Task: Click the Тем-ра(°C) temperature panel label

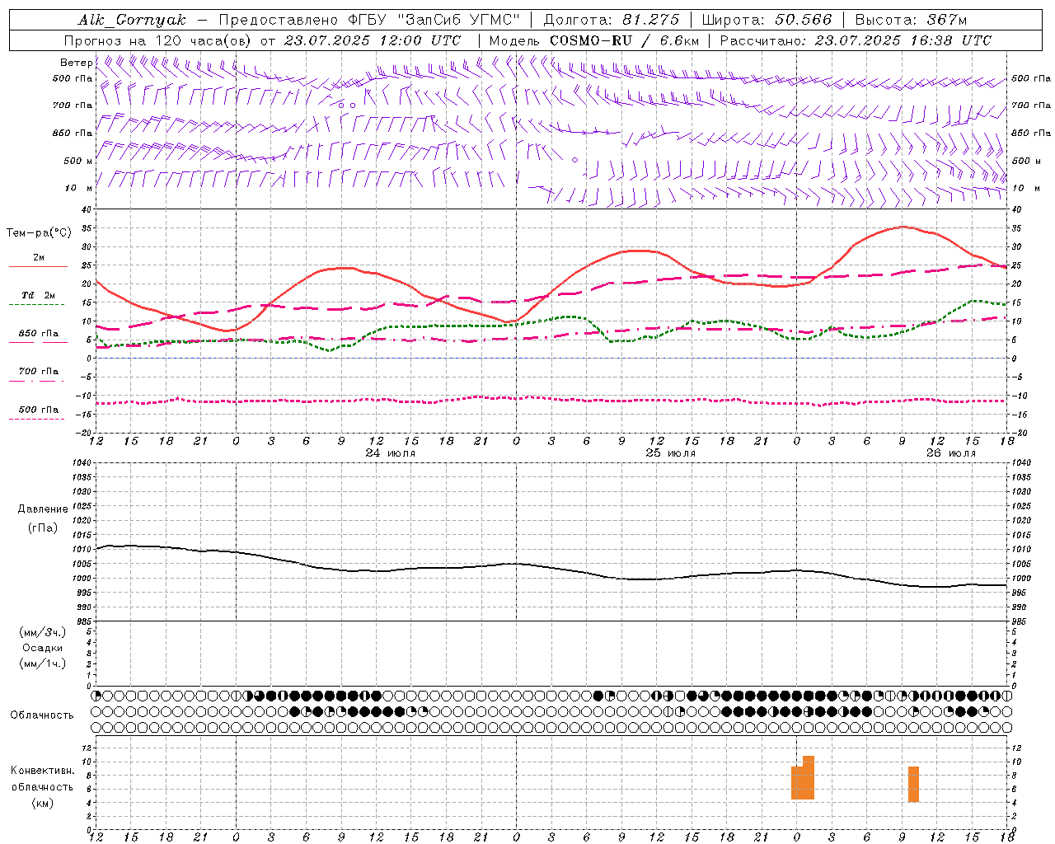Action: 39,233
